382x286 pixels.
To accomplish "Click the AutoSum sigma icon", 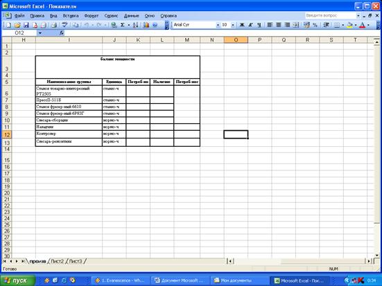I will pos(123,25).
